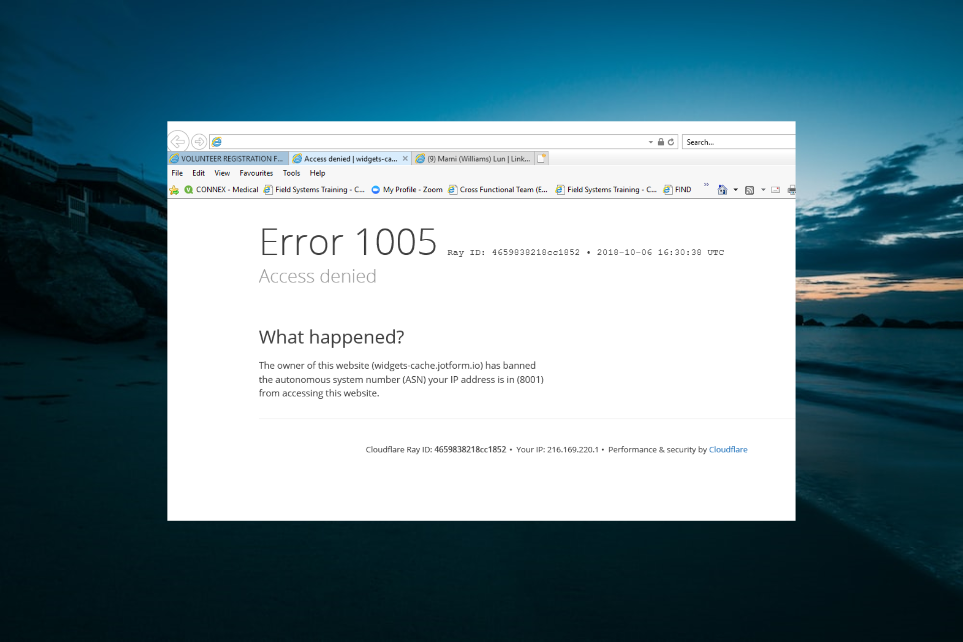Click the Print icon
Viewport: 963px width, 642px height.
(x=791, y=190)
